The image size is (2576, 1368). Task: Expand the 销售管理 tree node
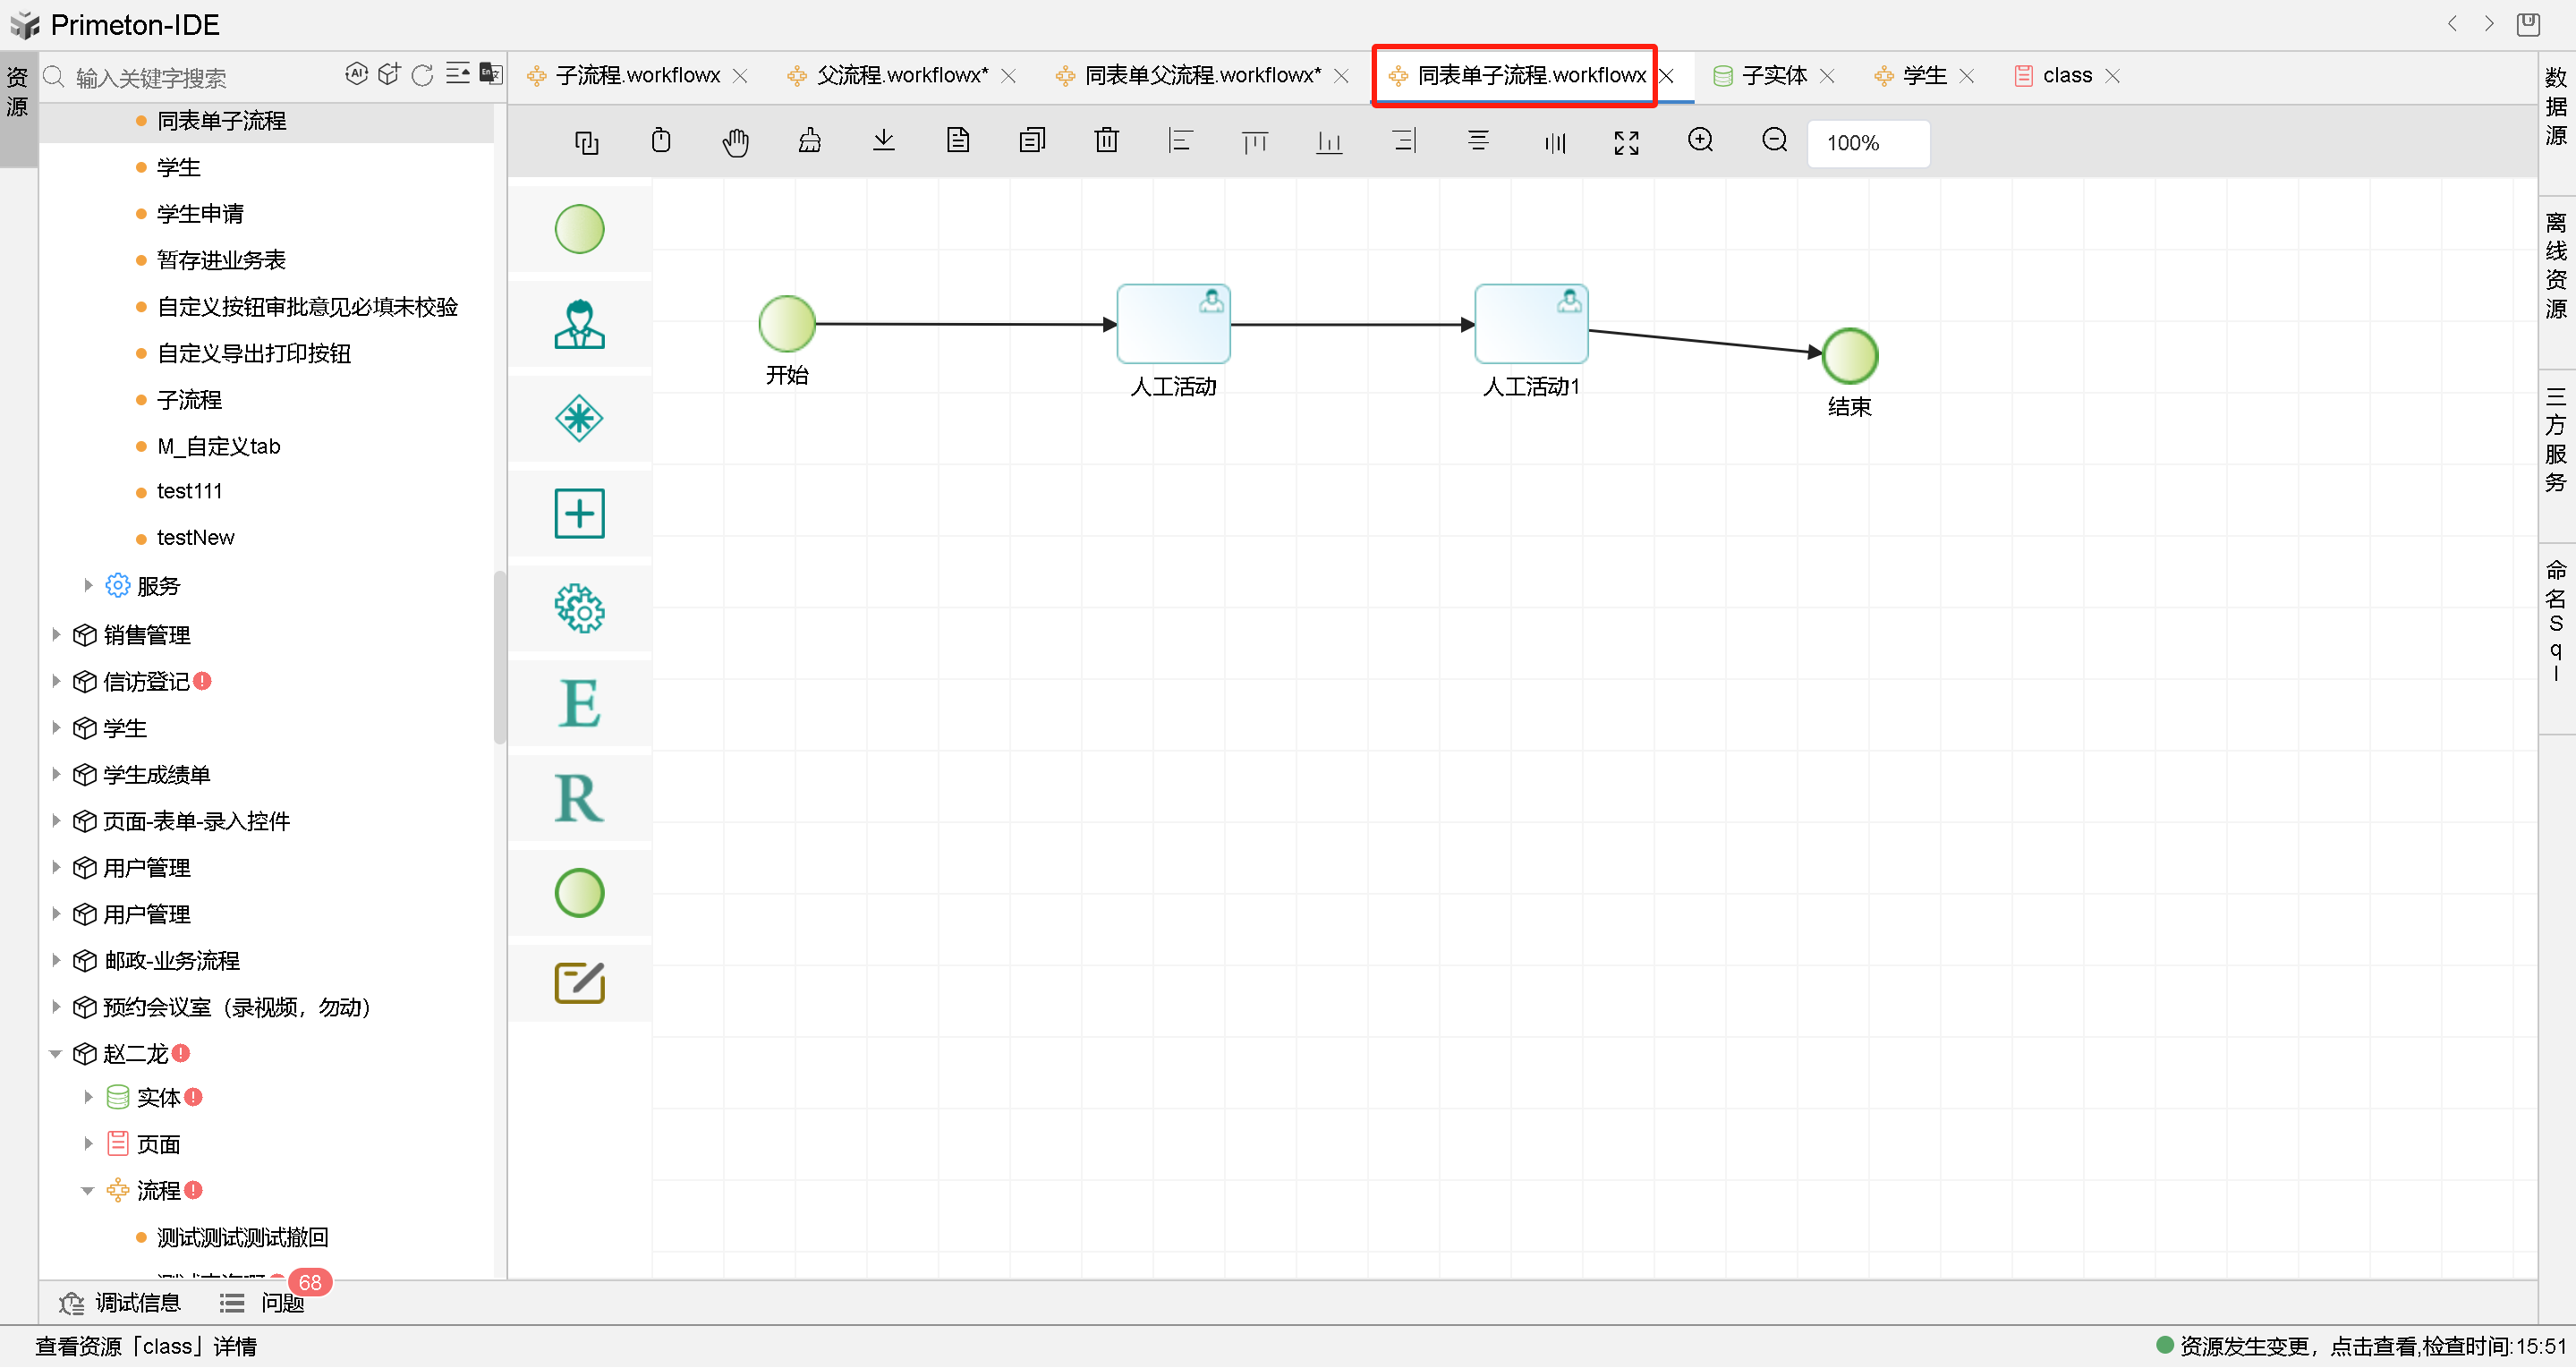point(56,634)
